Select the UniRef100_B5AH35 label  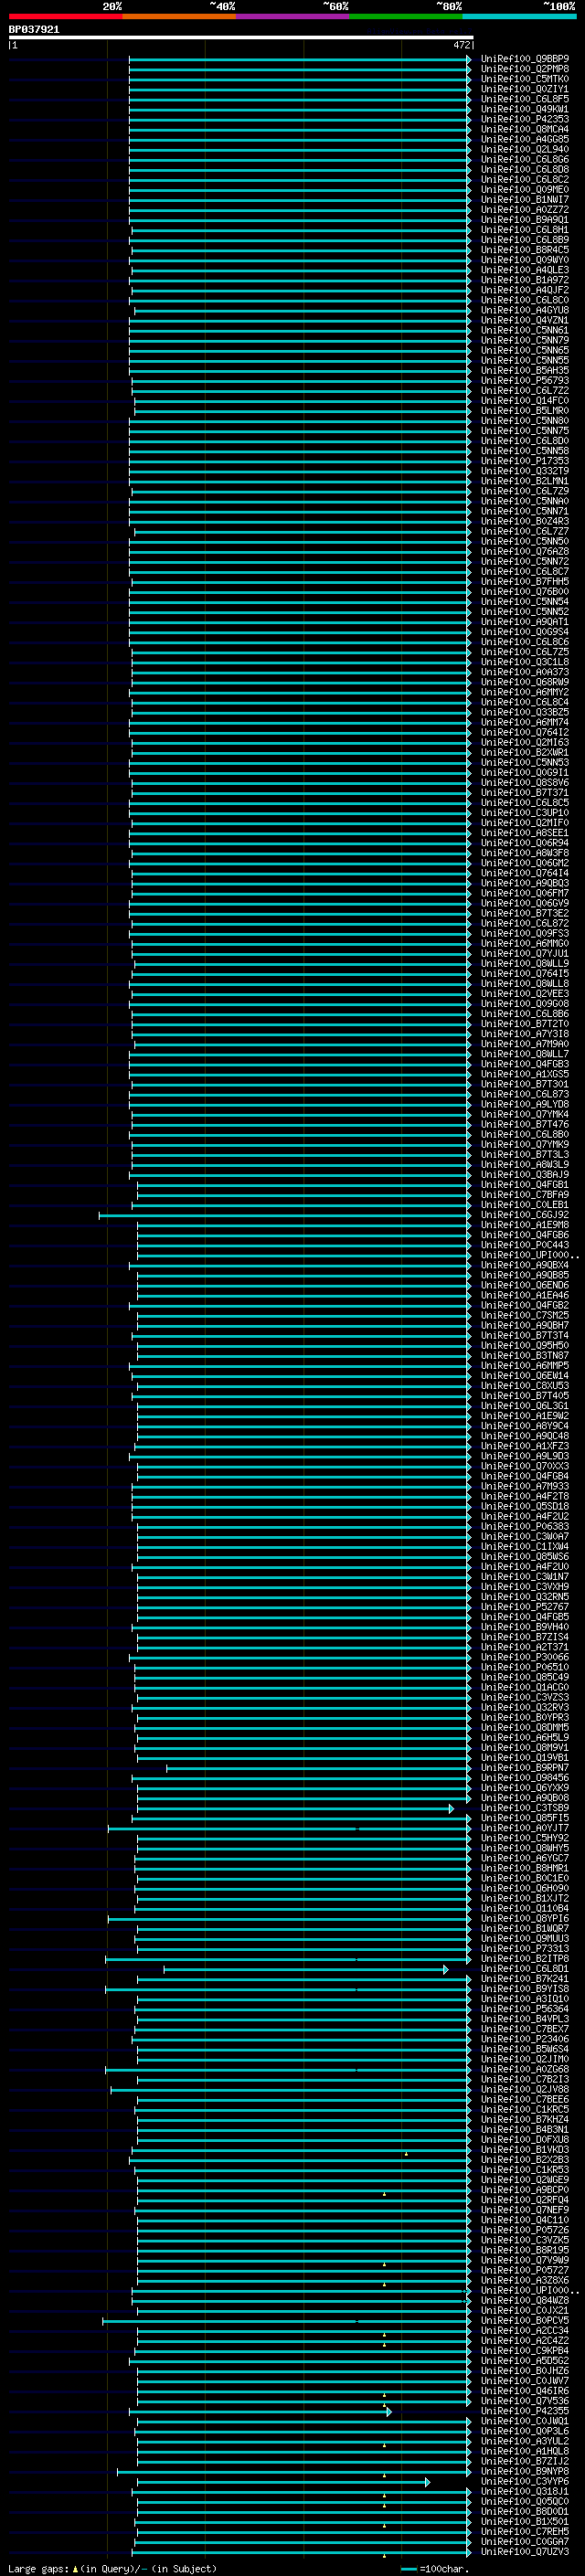pyautogui.click(x=524, y=371)
